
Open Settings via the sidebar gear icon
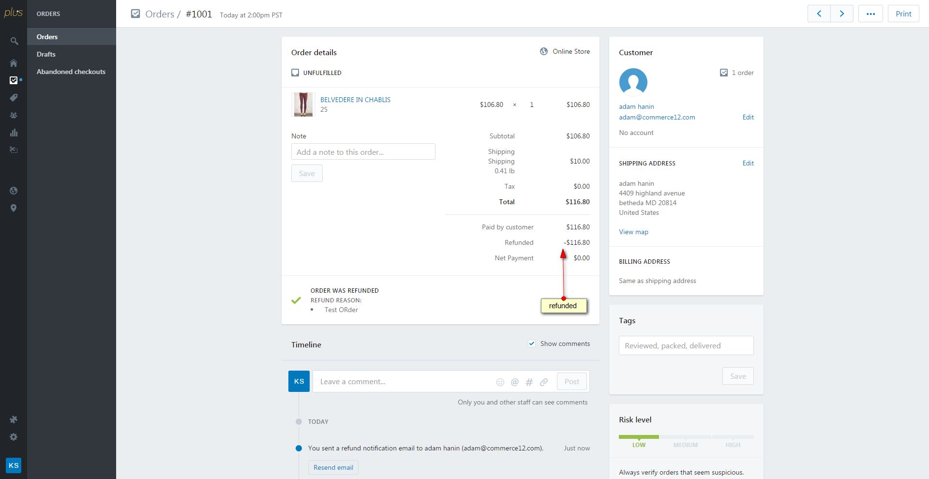click(14, 437)
